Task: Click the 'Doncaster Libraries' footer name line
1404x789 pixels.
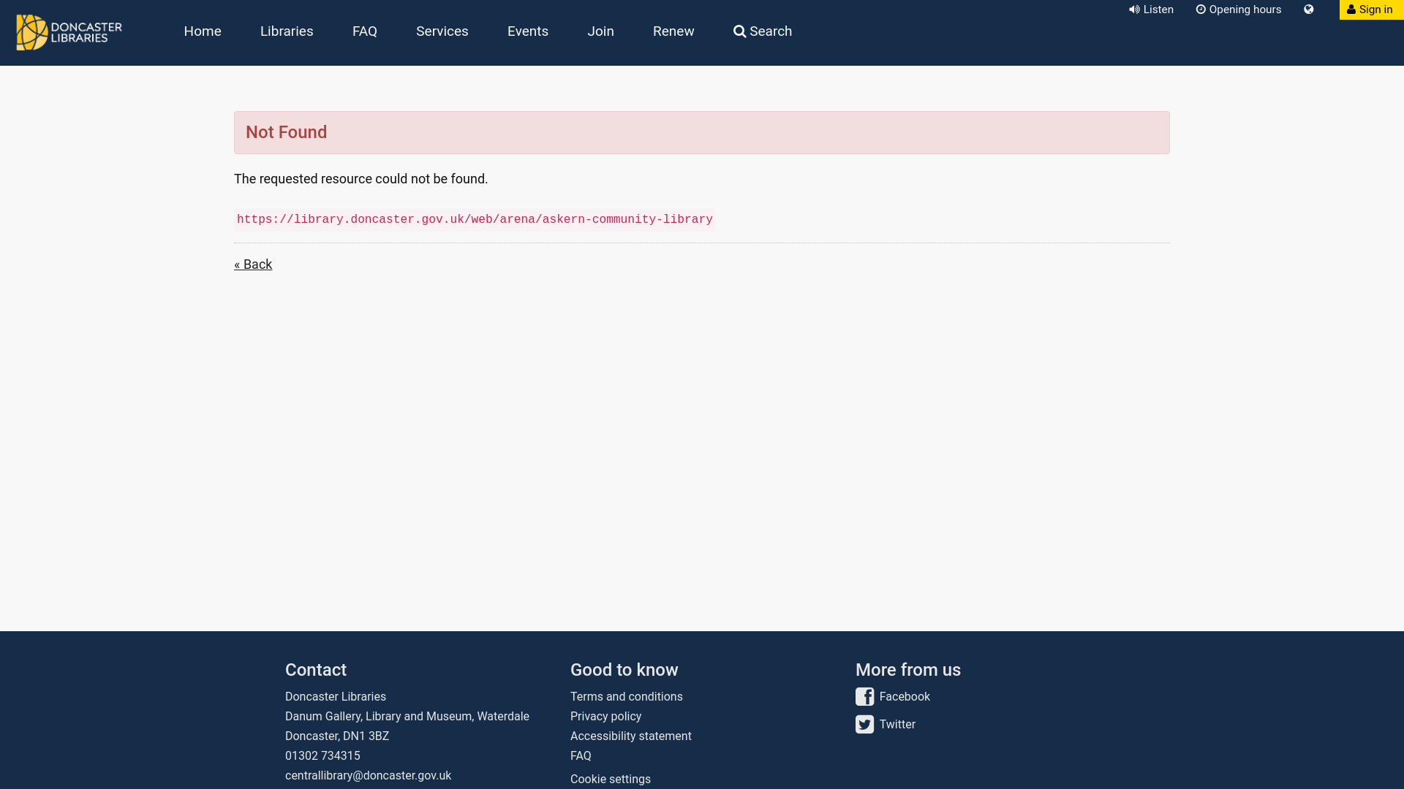Action: [336, 697]
